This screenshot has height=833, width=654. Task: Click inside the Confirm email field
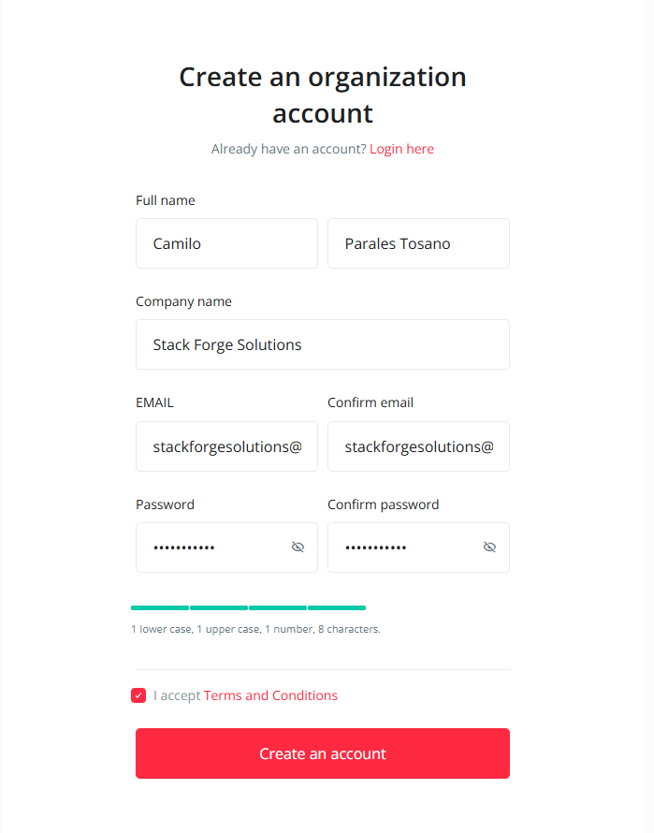click(418, 446)
